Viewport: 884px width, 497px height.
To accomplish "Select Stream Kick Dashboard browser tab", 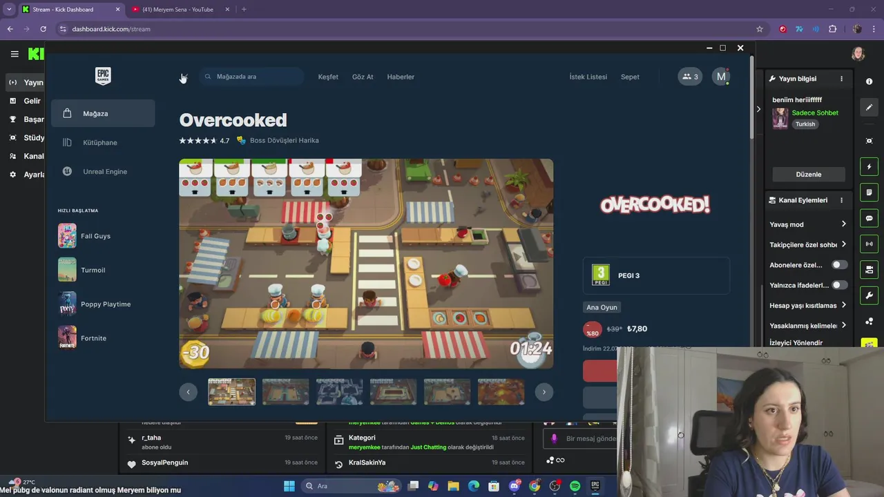I will click(x=71, y=10).
